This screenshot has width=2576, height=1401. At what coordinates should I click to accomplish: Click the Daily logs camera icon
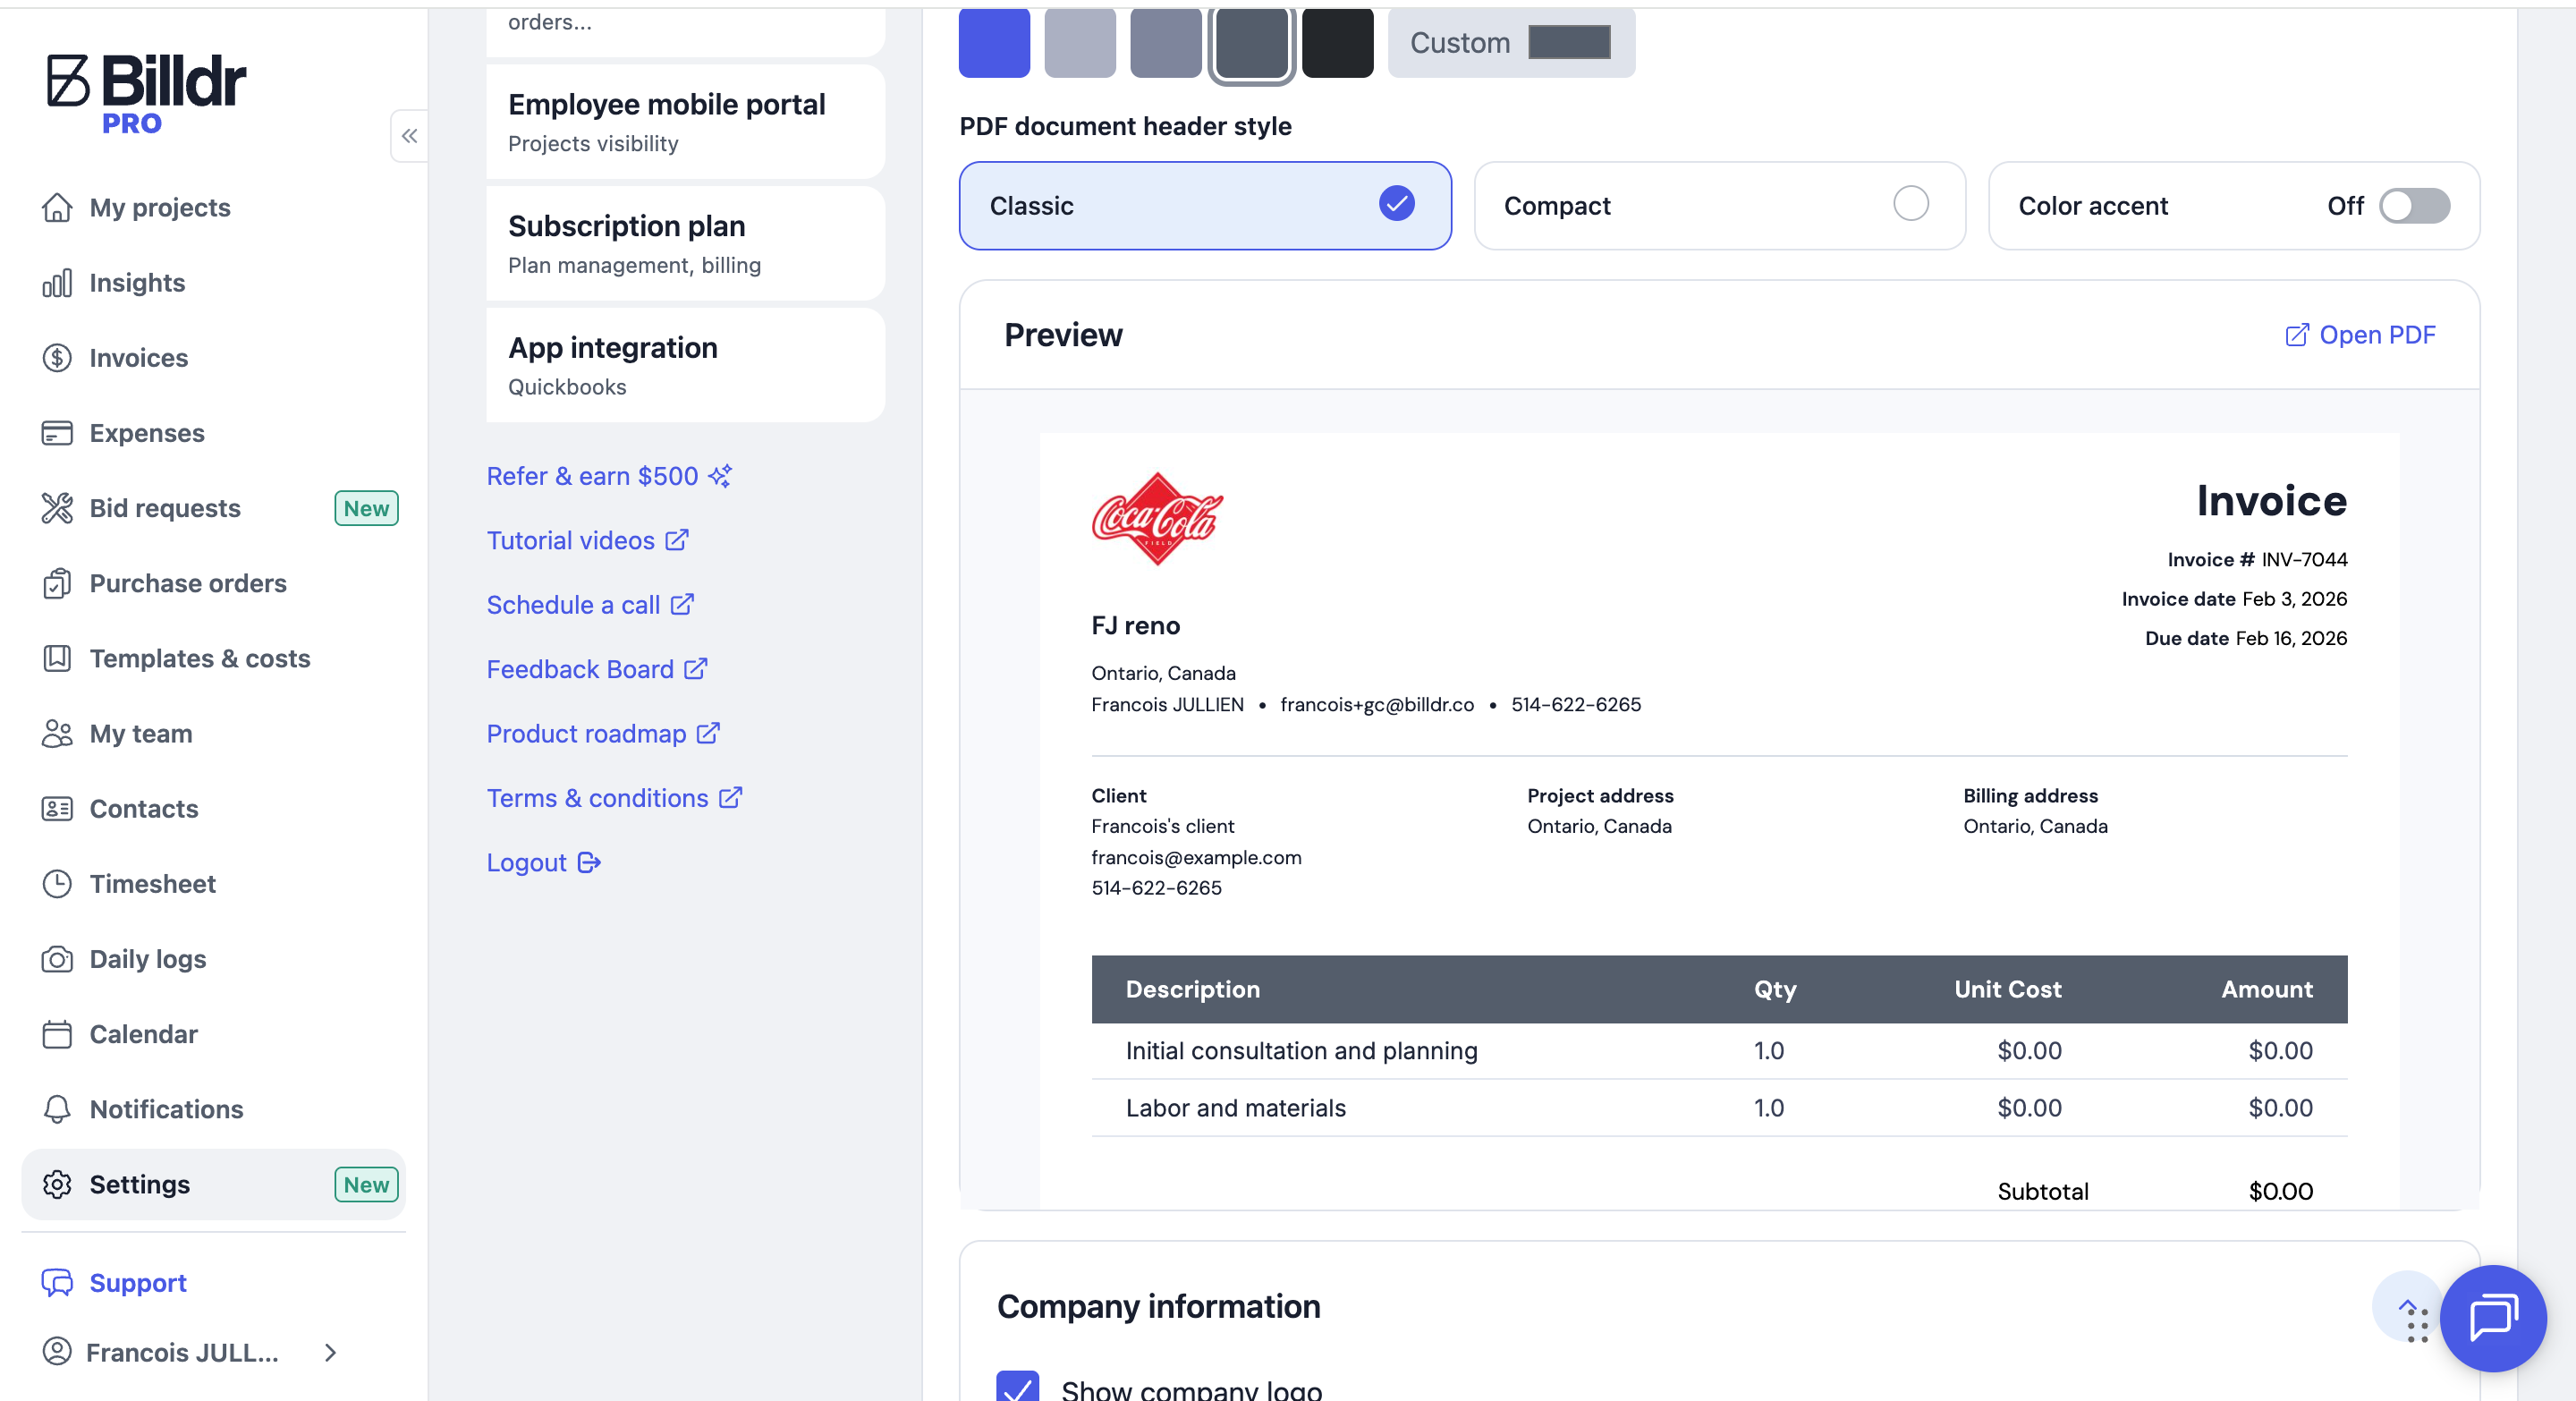57,959
